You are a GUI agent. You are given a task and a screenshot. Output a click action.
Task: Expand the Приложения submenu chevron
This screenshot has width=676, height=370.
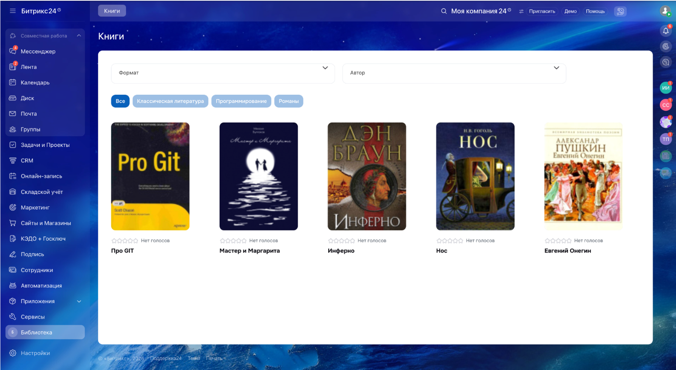coord(79,301)
